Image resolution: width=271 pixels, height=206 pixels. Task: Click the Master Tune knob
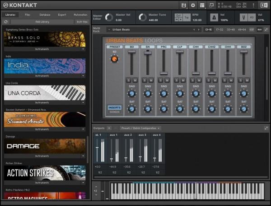tap(143, 18)
